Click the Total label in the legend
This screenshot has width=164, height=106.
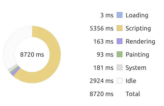tap(133, 94)
